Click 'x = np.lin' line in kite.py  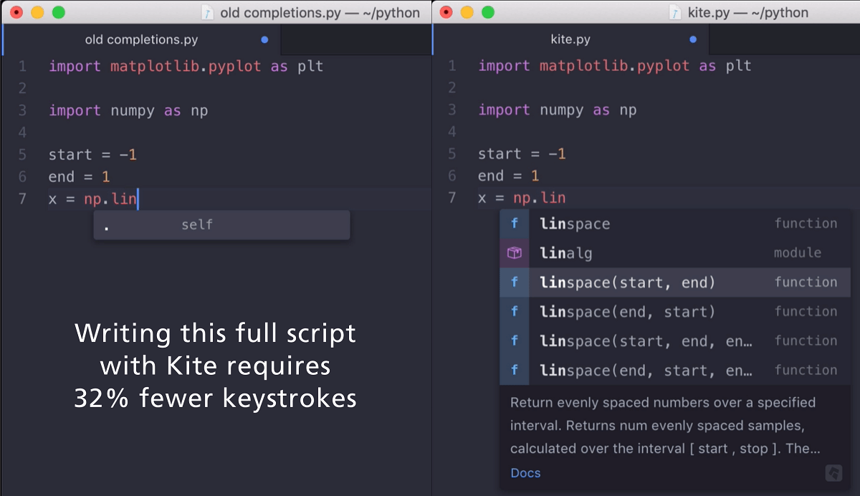[522, 199]
